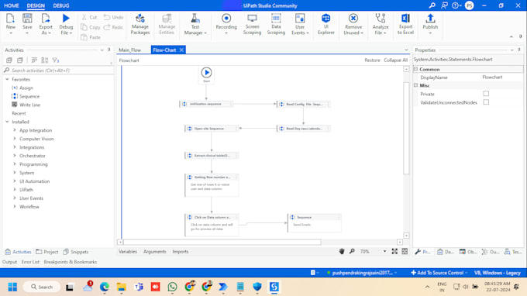Open the Project panel tab

[x=47, y=252]
